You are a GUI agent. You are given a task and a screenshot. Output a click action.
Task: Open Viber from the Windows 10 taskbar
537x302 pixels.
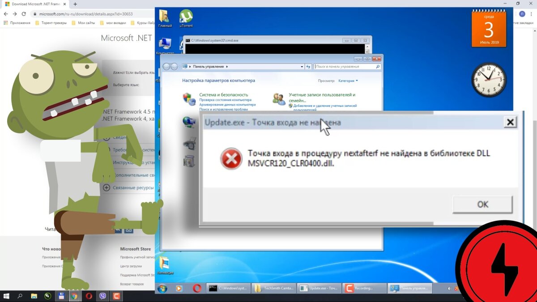coord(102,296)
